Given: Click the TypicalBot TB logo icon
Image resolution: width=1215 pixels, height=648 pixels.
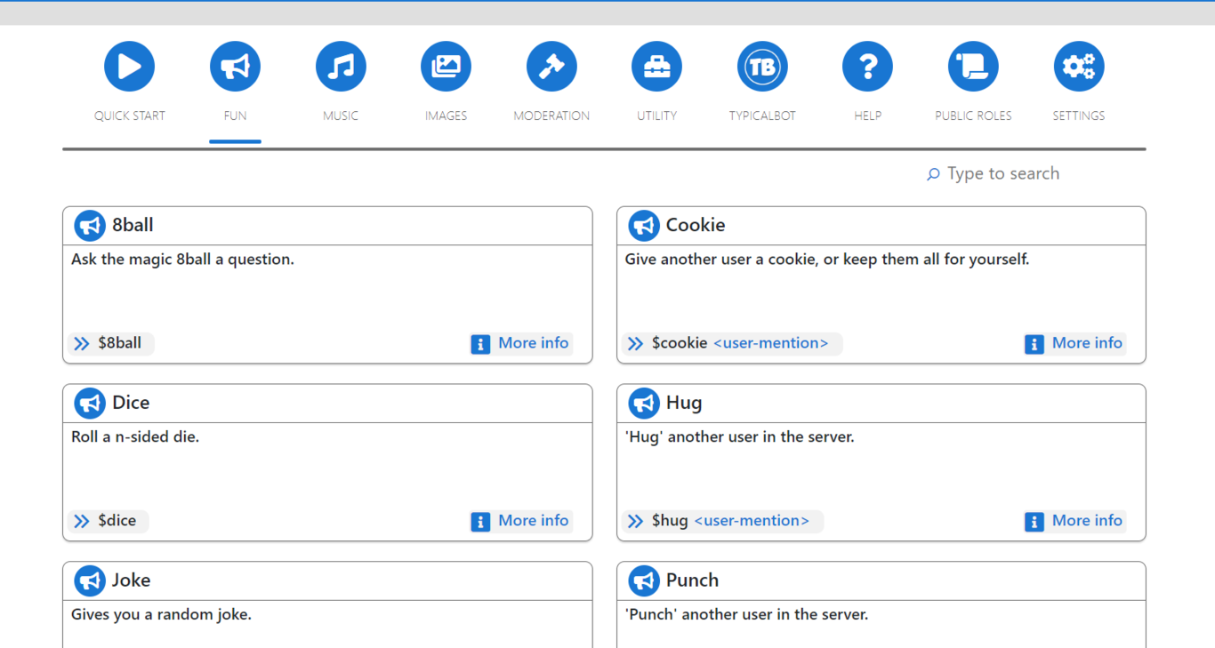Looking at the screenshot, I should 762,67.
